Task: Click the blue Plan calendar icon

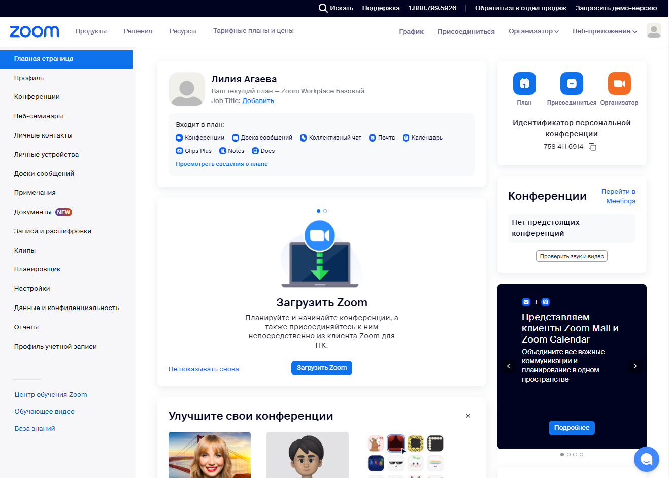Action: [524, 83]
